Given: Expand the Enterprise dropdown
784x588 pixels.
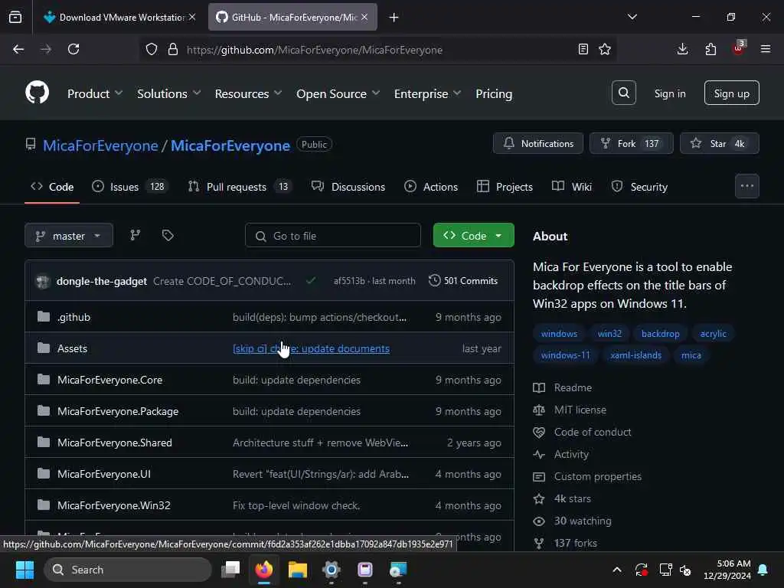Looking at the screenshot, I should [427, 93].
